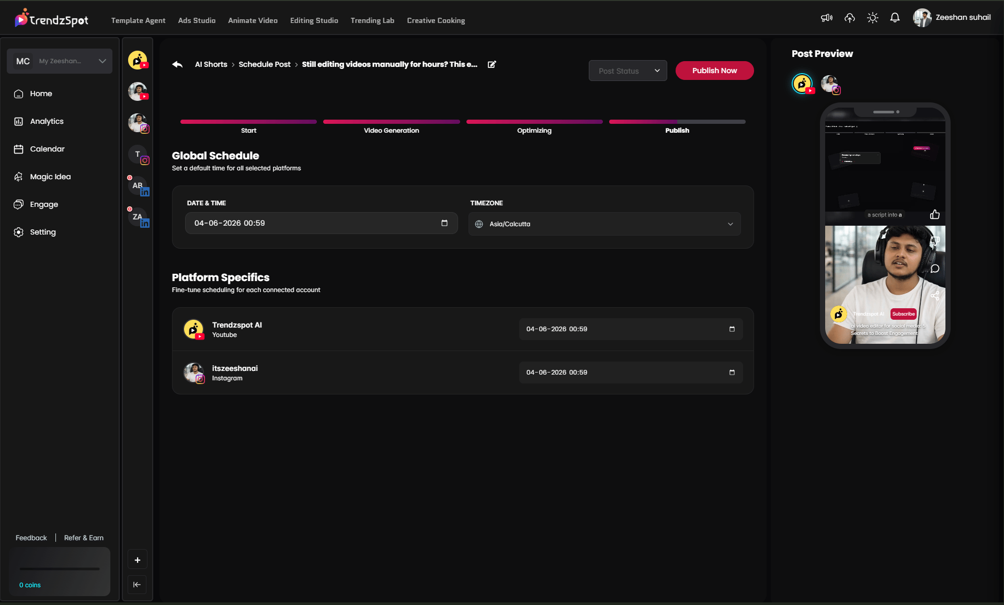Viewport: 1004px width, 605px height.
Task: Select the AB LinkedIn account in the account strip
Action: click(x=138, y=186)
